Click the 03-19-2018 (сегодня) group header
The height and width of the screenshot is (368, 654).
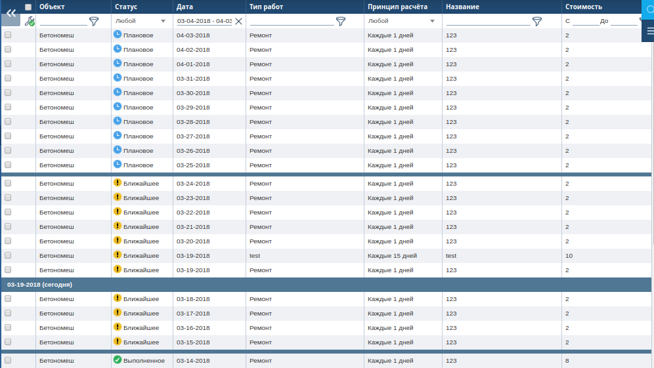click(39, 285)
